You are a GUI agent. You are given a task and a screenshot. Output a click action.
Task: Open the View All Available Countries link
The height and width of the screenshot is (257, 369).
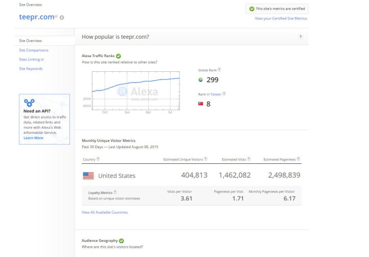[x=105, y=212]
